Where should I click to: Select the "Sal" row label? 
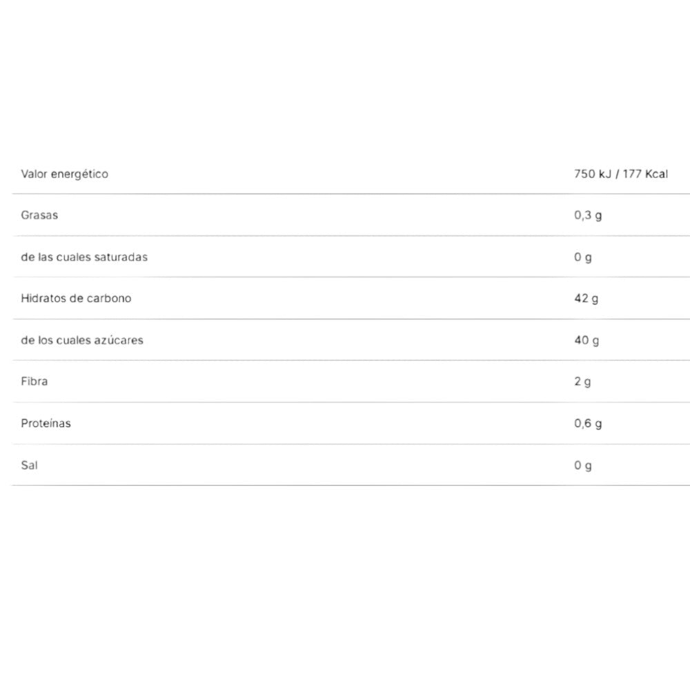pyautogui.click(x=29, y=465)
